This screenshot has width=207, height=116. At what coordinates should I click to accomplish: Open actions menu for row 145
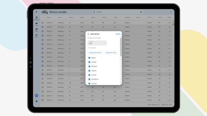click(169, 61)
